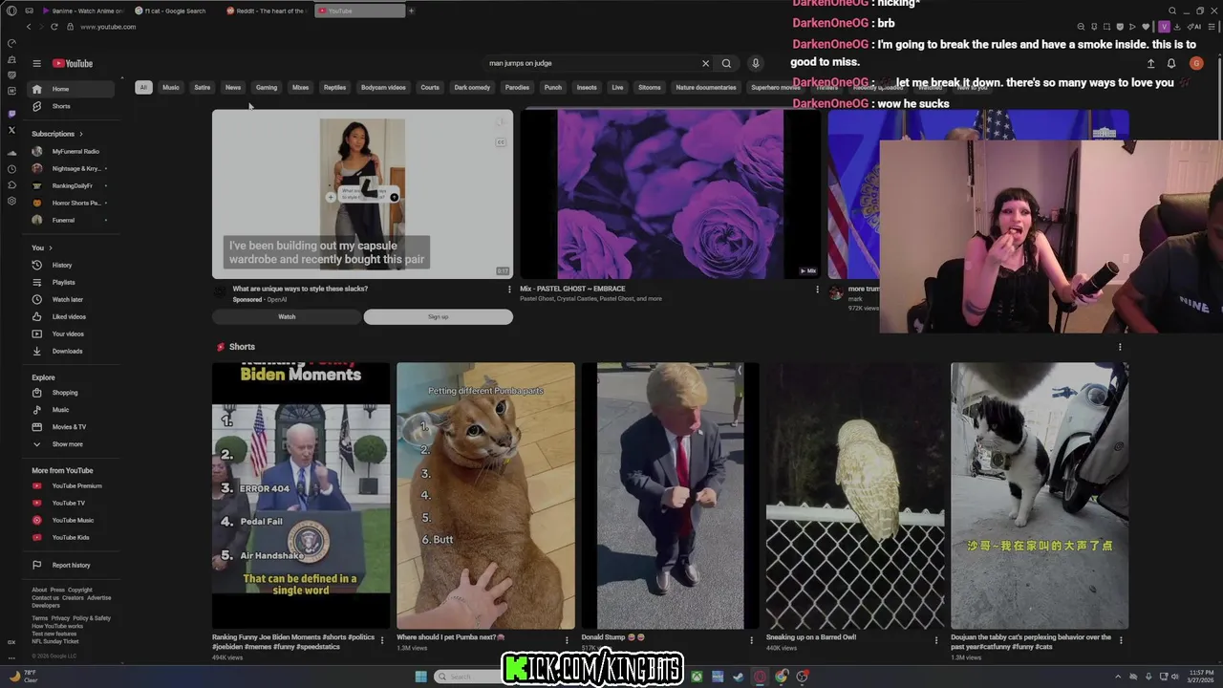Switch to 9anime browser tab
1223x688 pixels.
(83, 11)
